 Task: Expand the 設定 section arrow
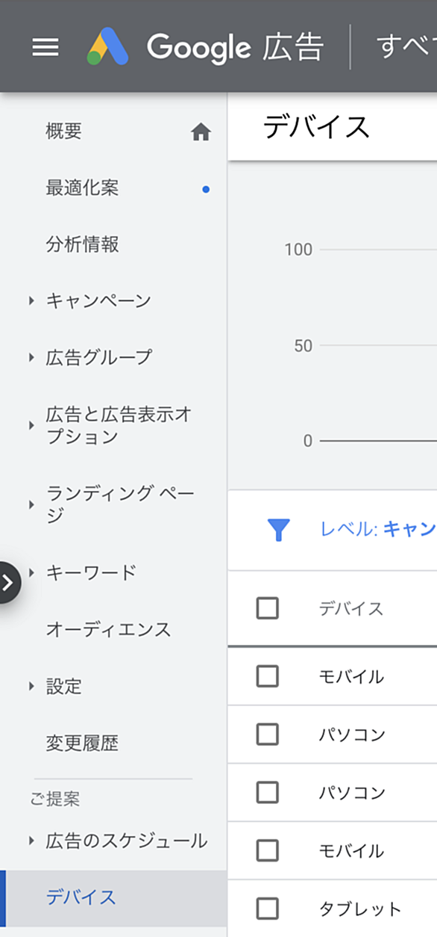coord(31,686)
